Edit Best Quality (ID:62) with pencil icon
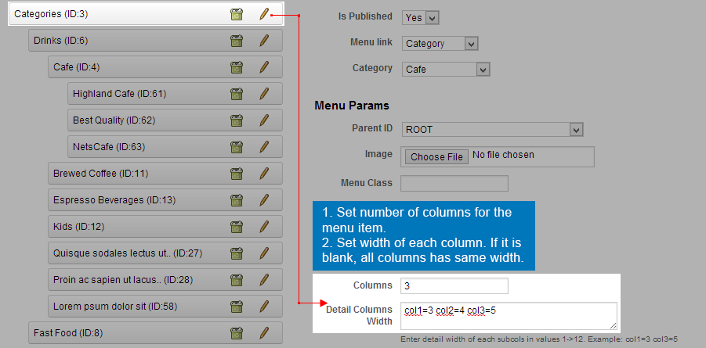This screenshot has width=706, height=348. (264, 120)
